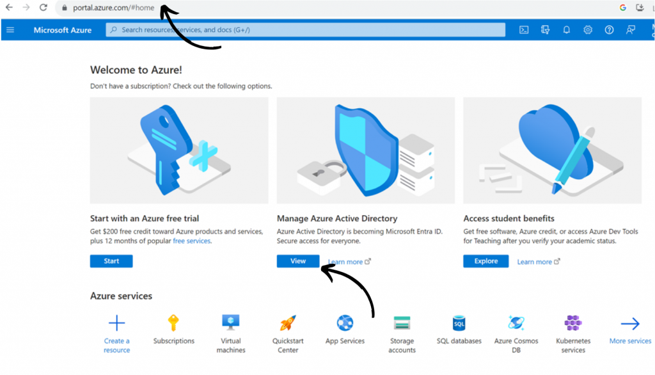Click the "Quickstart Center" label text
655x375 pixels.
[x=288, y=346]
